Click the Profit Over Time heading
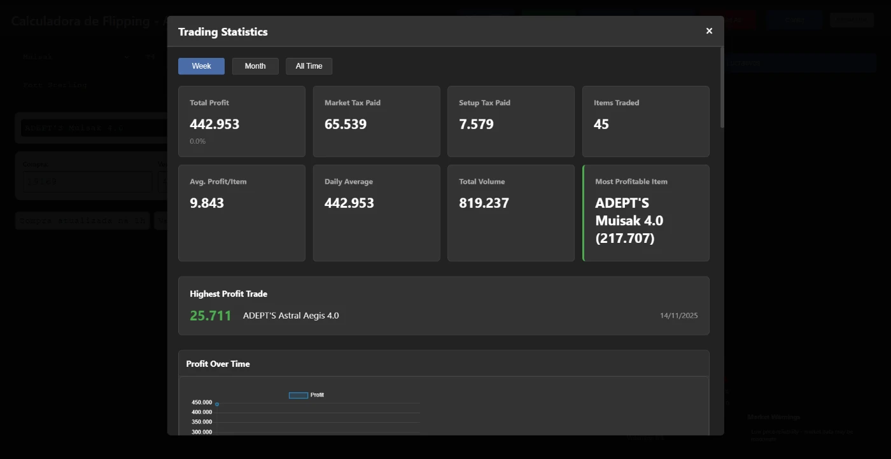The image size is (891, 459). (218, 364)
